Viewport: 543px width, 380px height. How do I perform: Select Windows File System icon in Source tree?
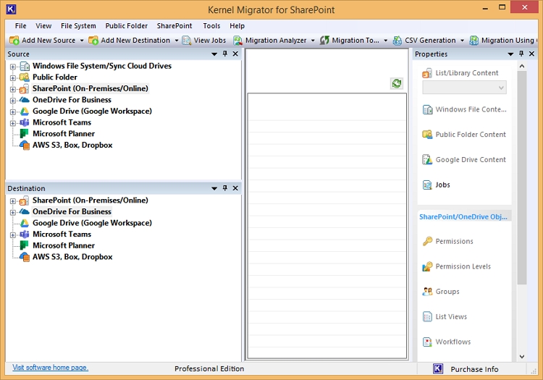pyautogui.click(x=25, y=66)
